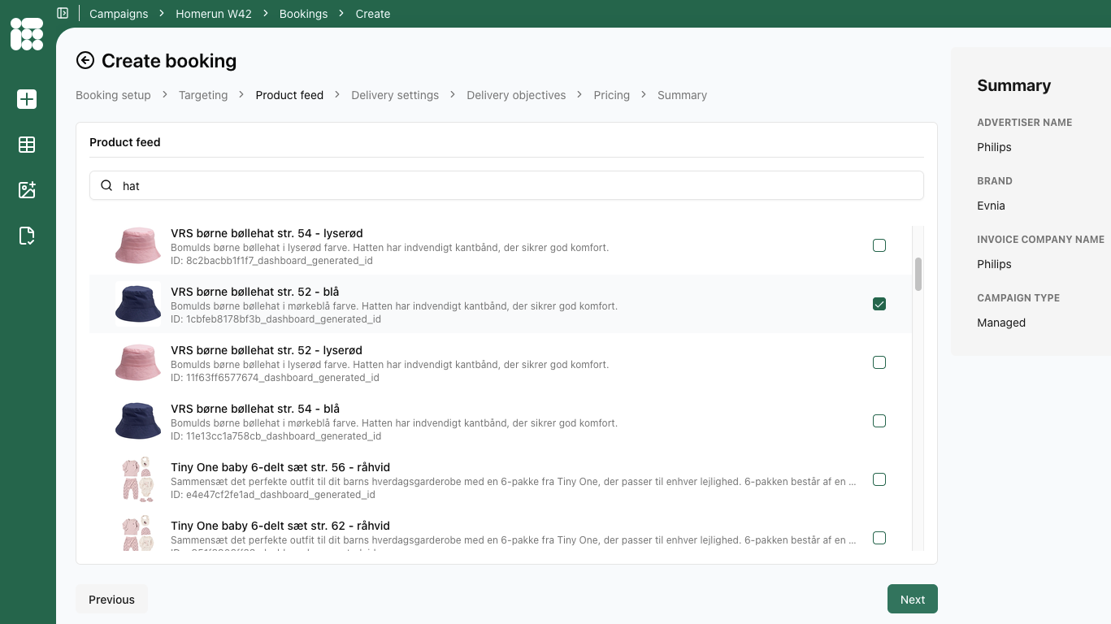Jump to Delivery objectives step
Screen dimensions: 1111x624
click(x=516, y=95)
